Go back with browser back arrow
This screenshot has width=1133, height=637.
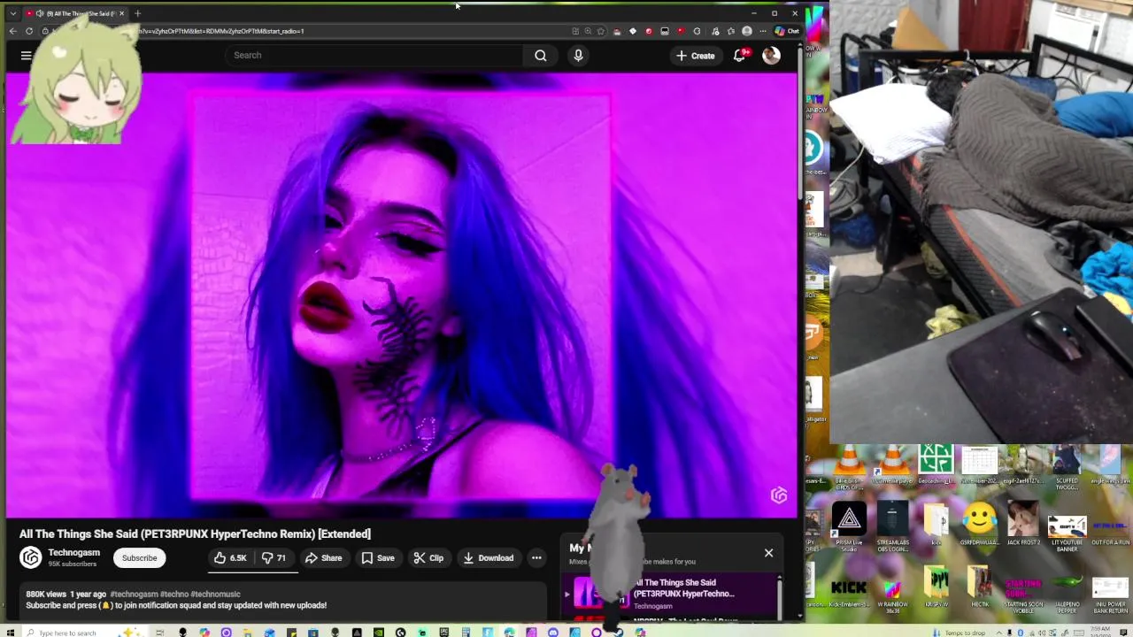coord(12,31)
